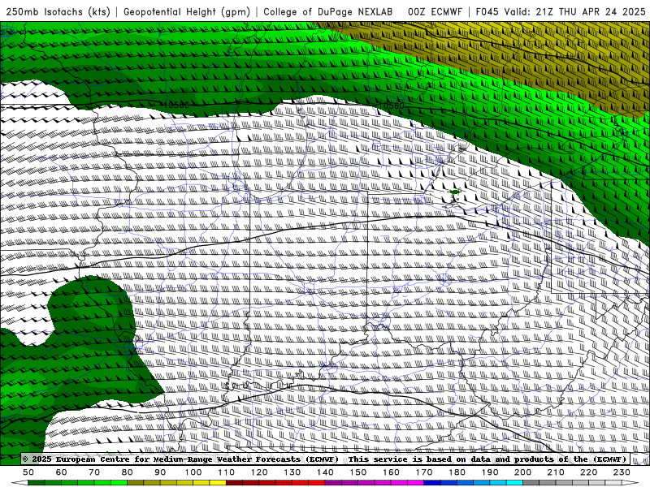This screenshot has width=650, height=487.
Task: Click the legend value 140
Action: (325, 472)
